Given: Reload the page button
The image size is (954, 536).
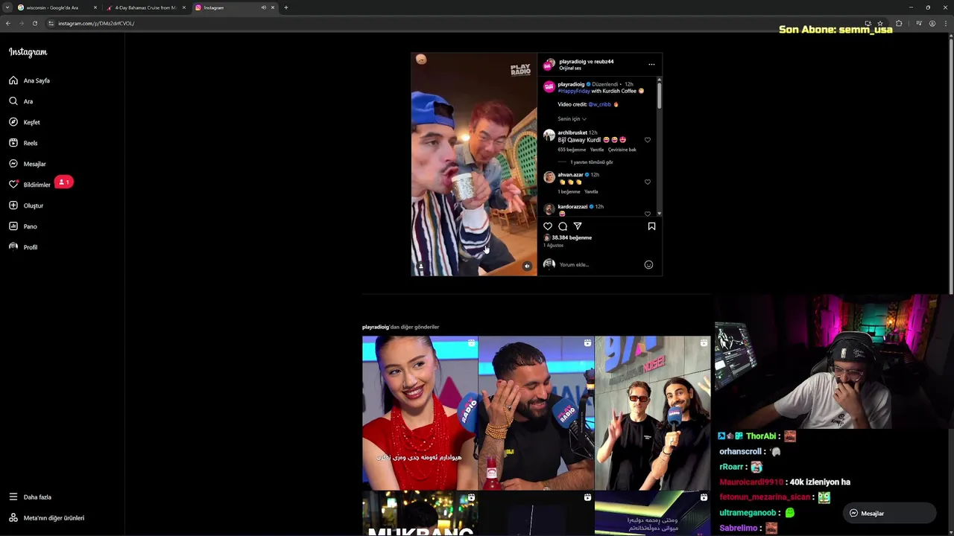Looking at the screenshot, I should point(34,23).
